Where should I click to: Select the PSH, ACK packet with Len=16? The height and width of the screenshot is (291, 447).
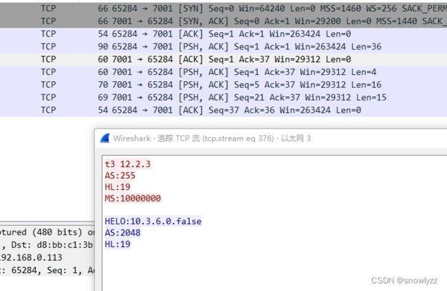[223, 85]
